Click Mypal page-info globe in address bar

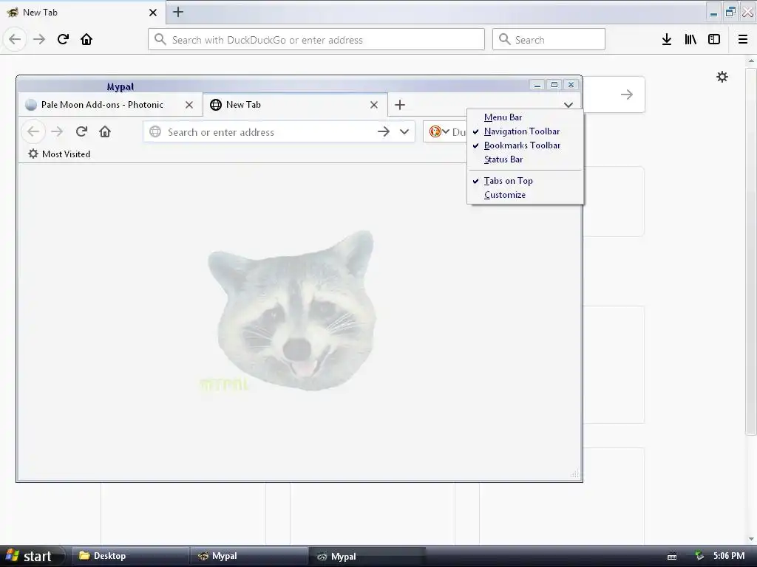(155, 131)
